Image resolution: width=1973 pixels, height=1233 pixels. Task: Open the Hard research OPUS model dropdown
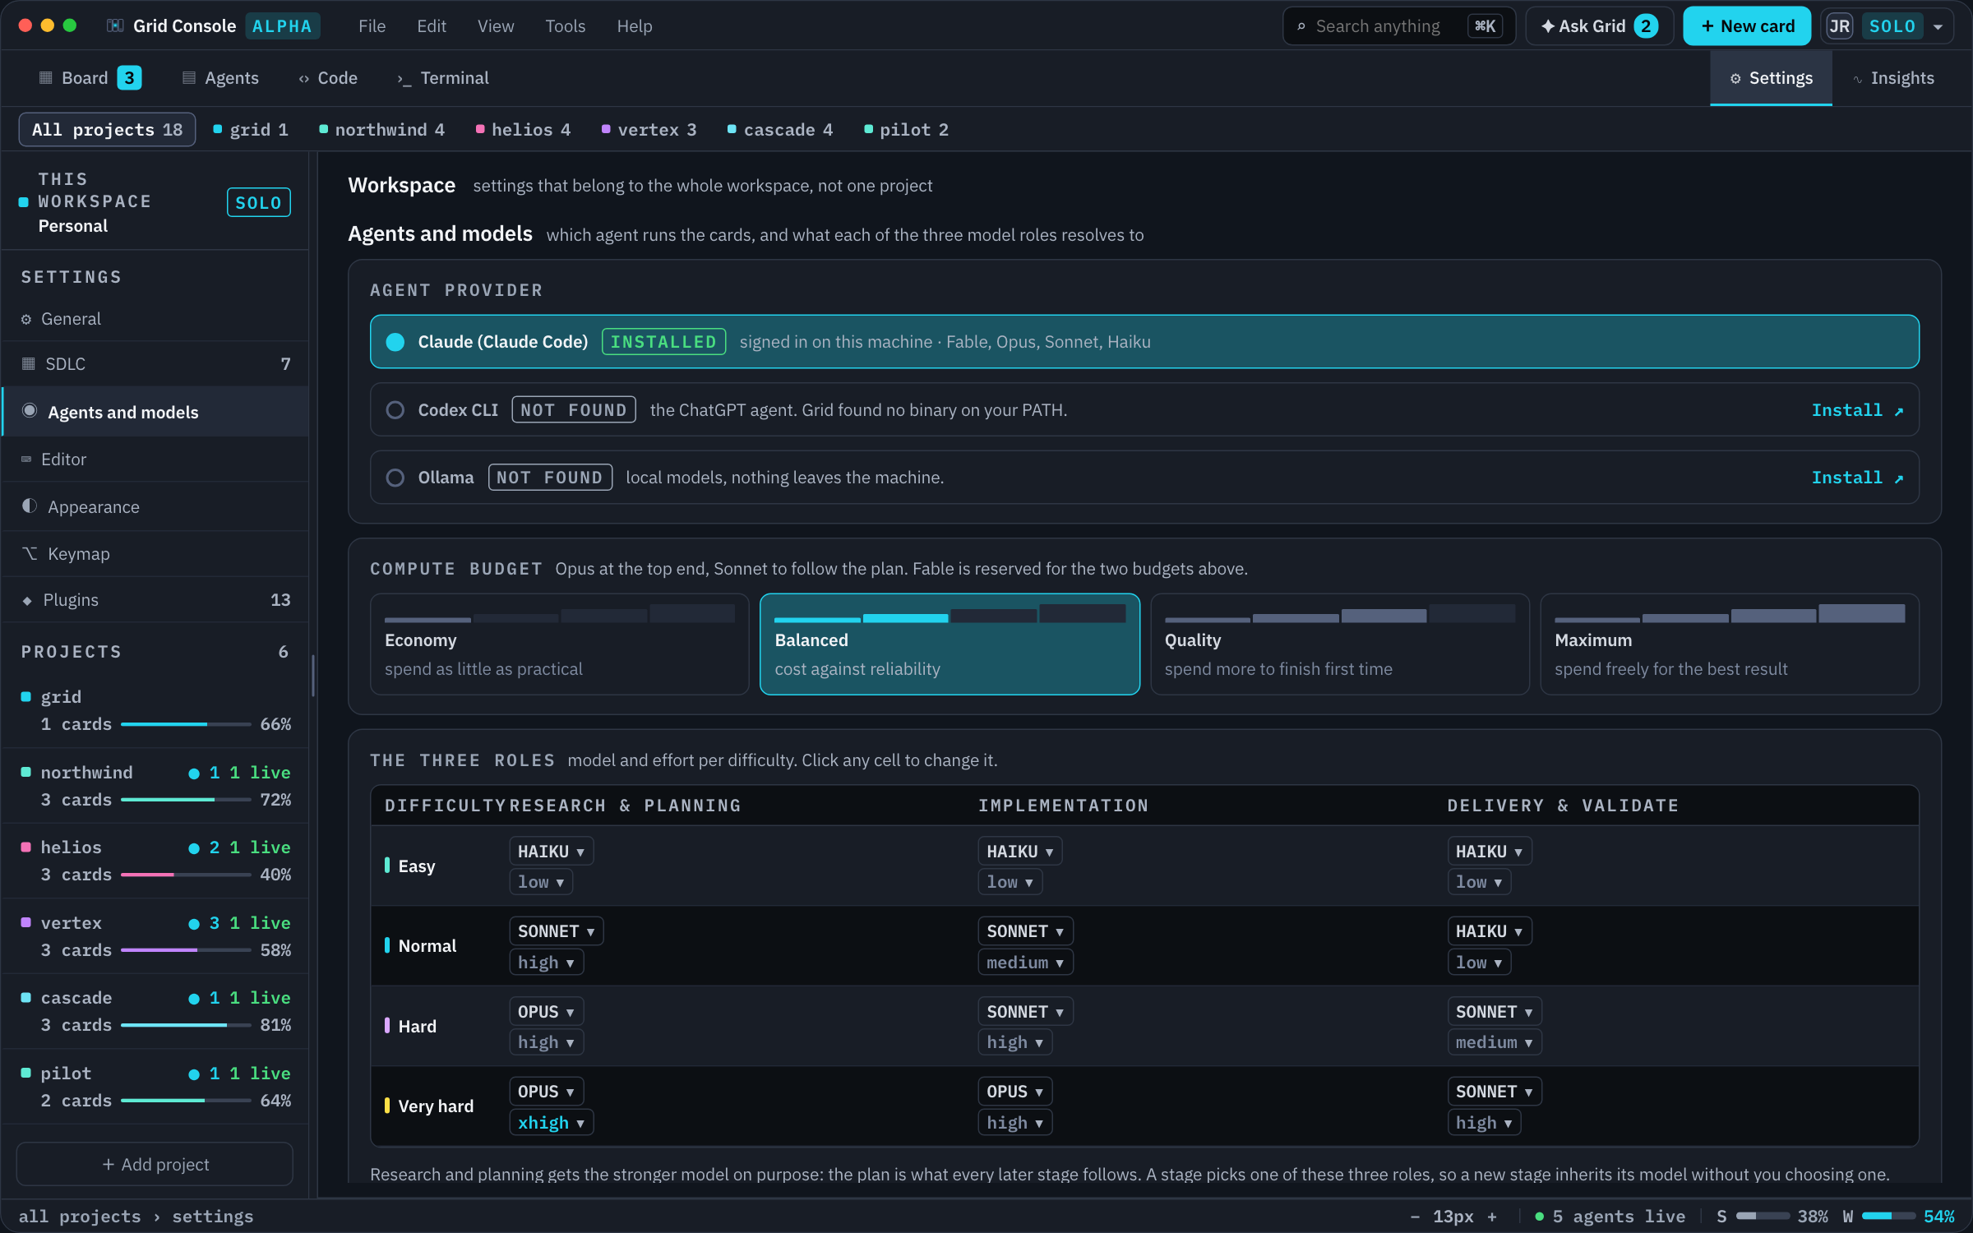(547, 1012)
